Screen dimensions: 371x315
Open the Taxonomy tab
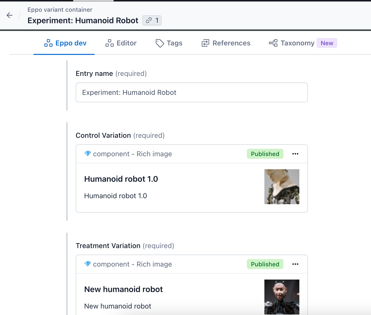[x=297, y=43]
